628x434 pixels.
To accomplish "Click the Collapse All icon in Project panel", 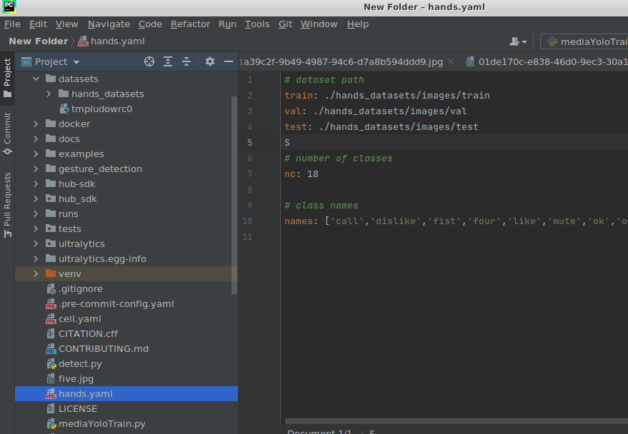I will [186, 61].
